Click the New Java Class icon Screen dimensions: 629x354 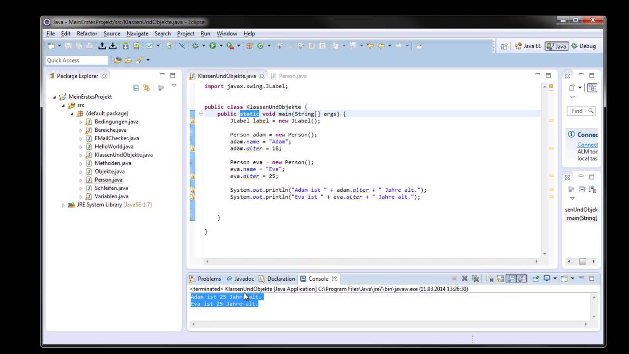pyautogui.click(x=260, y=46)
